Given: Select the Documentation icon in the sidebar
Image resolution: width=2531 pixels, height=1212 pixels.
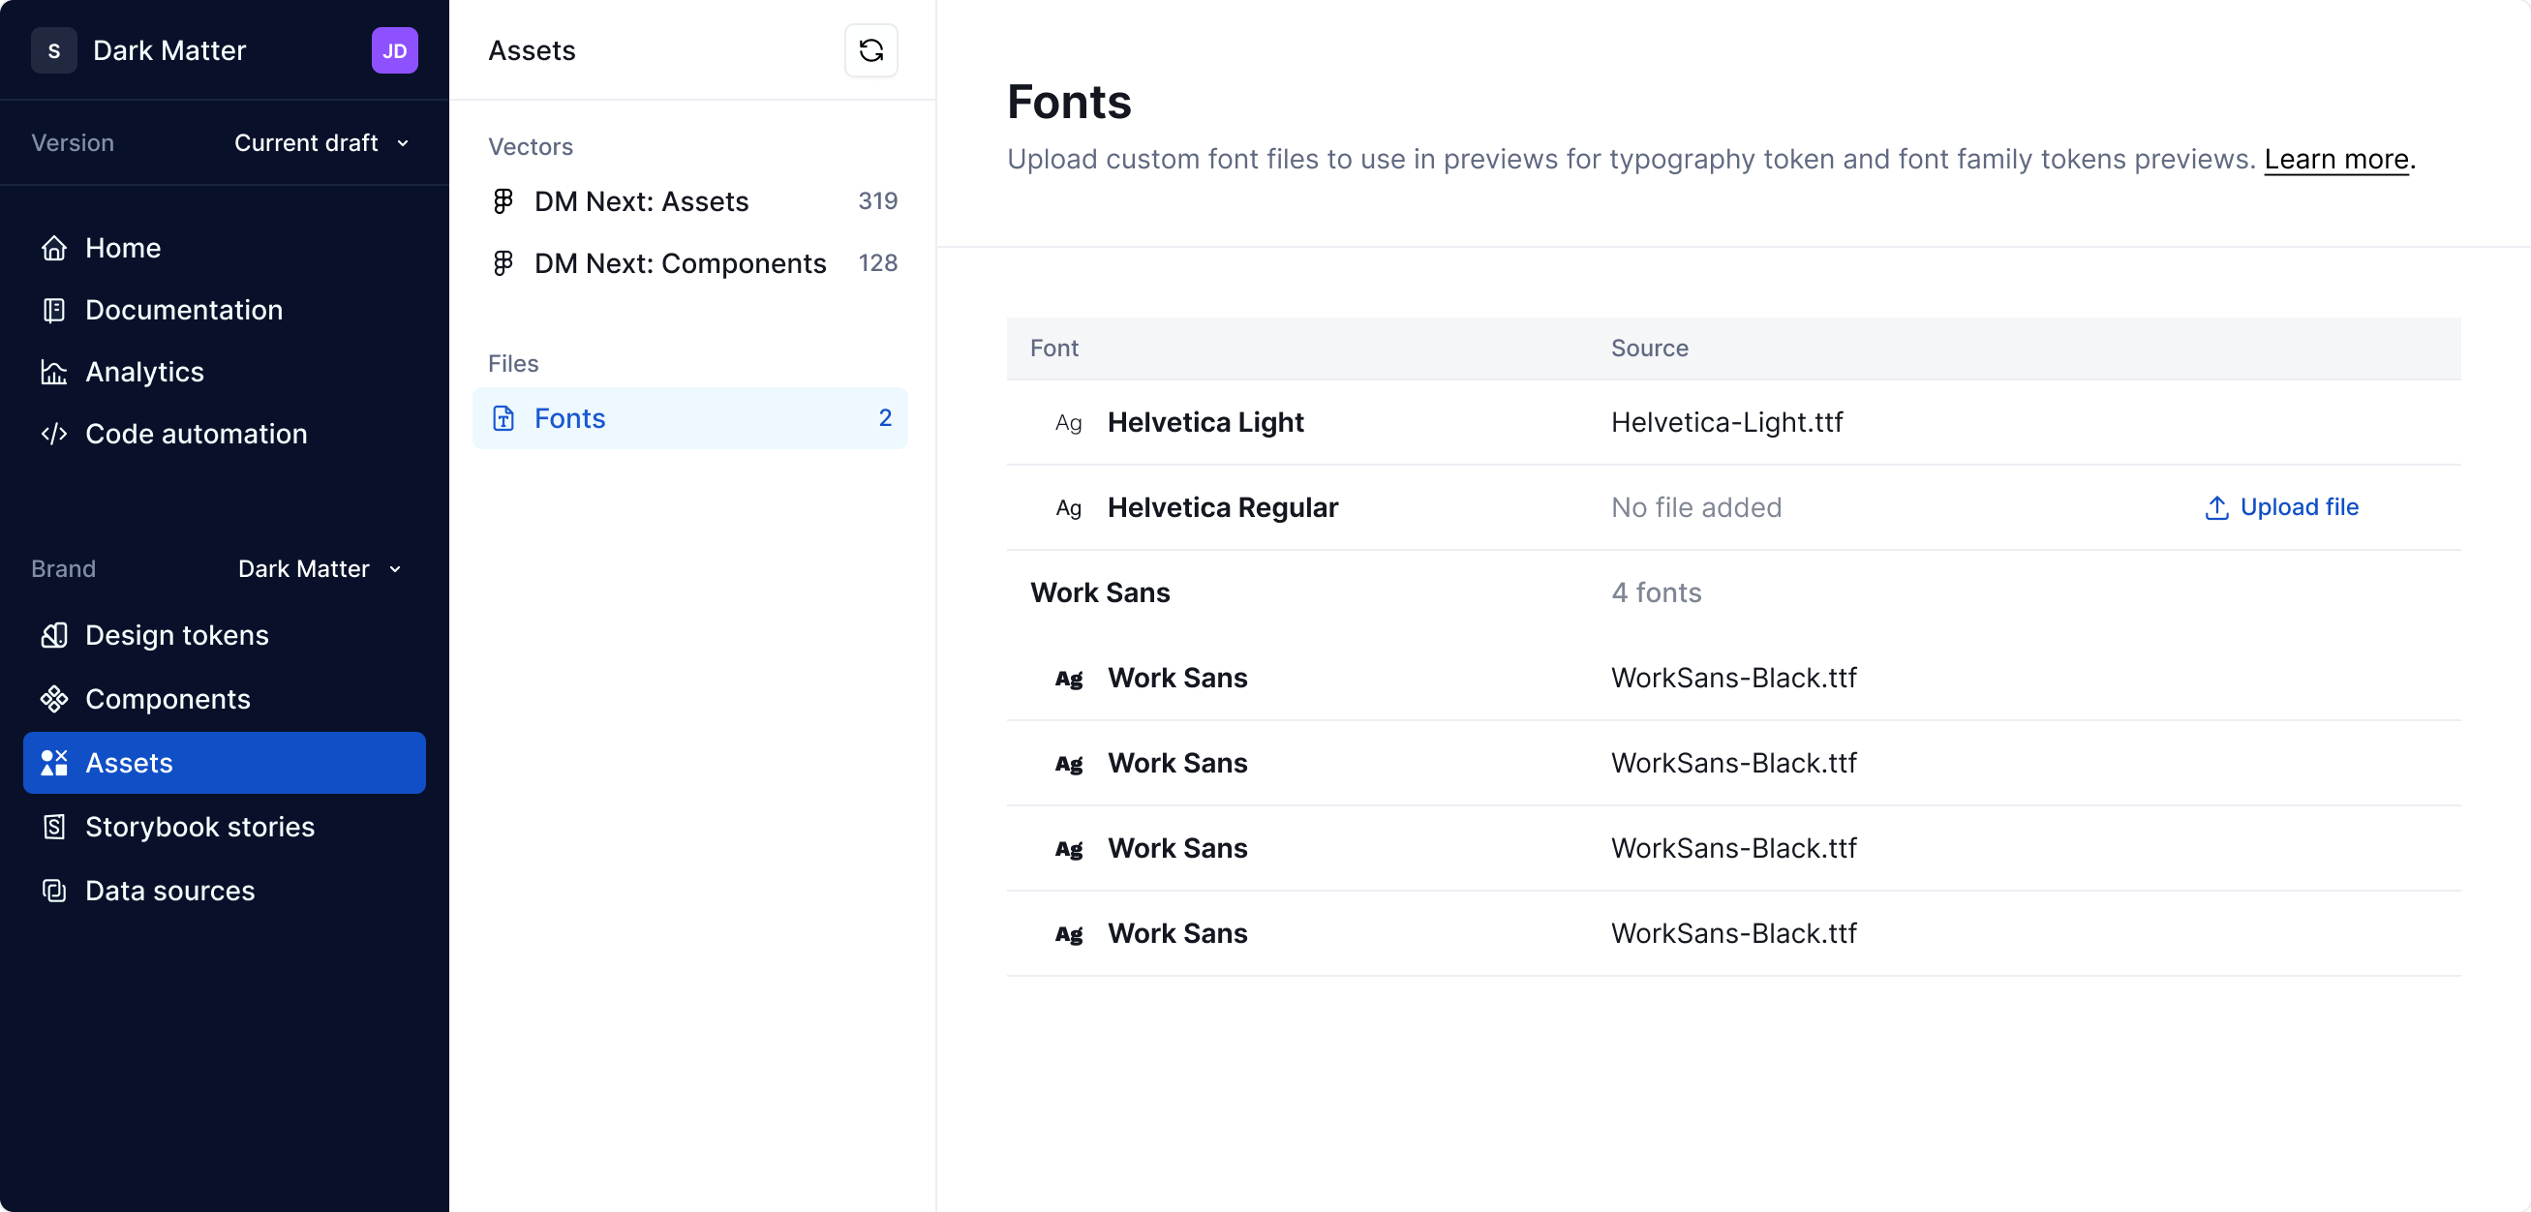Looking at the screenshot, I should click(x=54, y=310).
